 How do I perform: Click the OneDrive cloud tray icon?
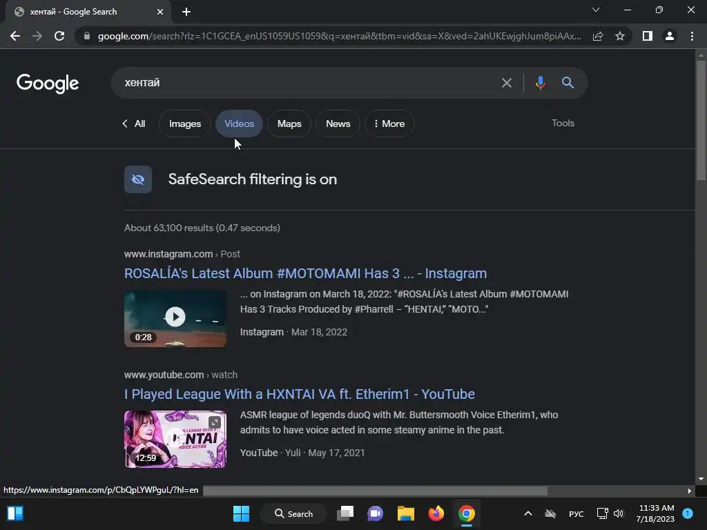point(550,513)
